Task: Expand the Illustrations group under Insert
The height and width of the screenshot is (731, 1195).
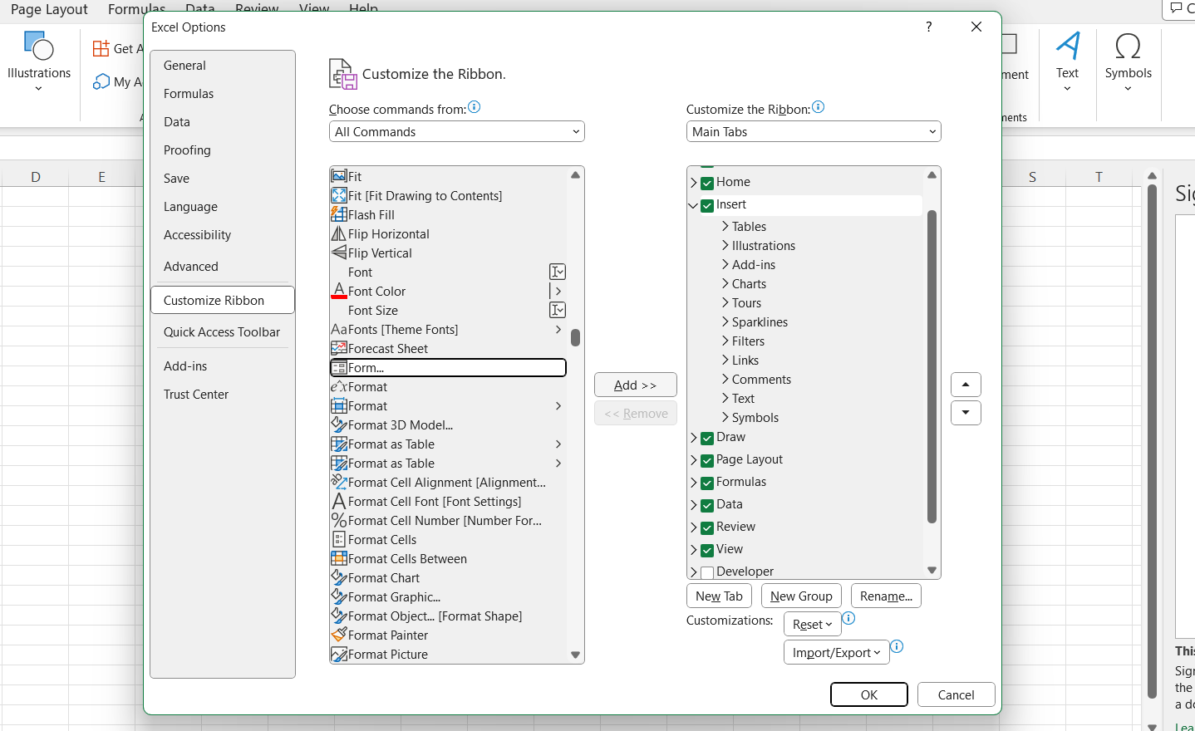Action: [724, 245]
